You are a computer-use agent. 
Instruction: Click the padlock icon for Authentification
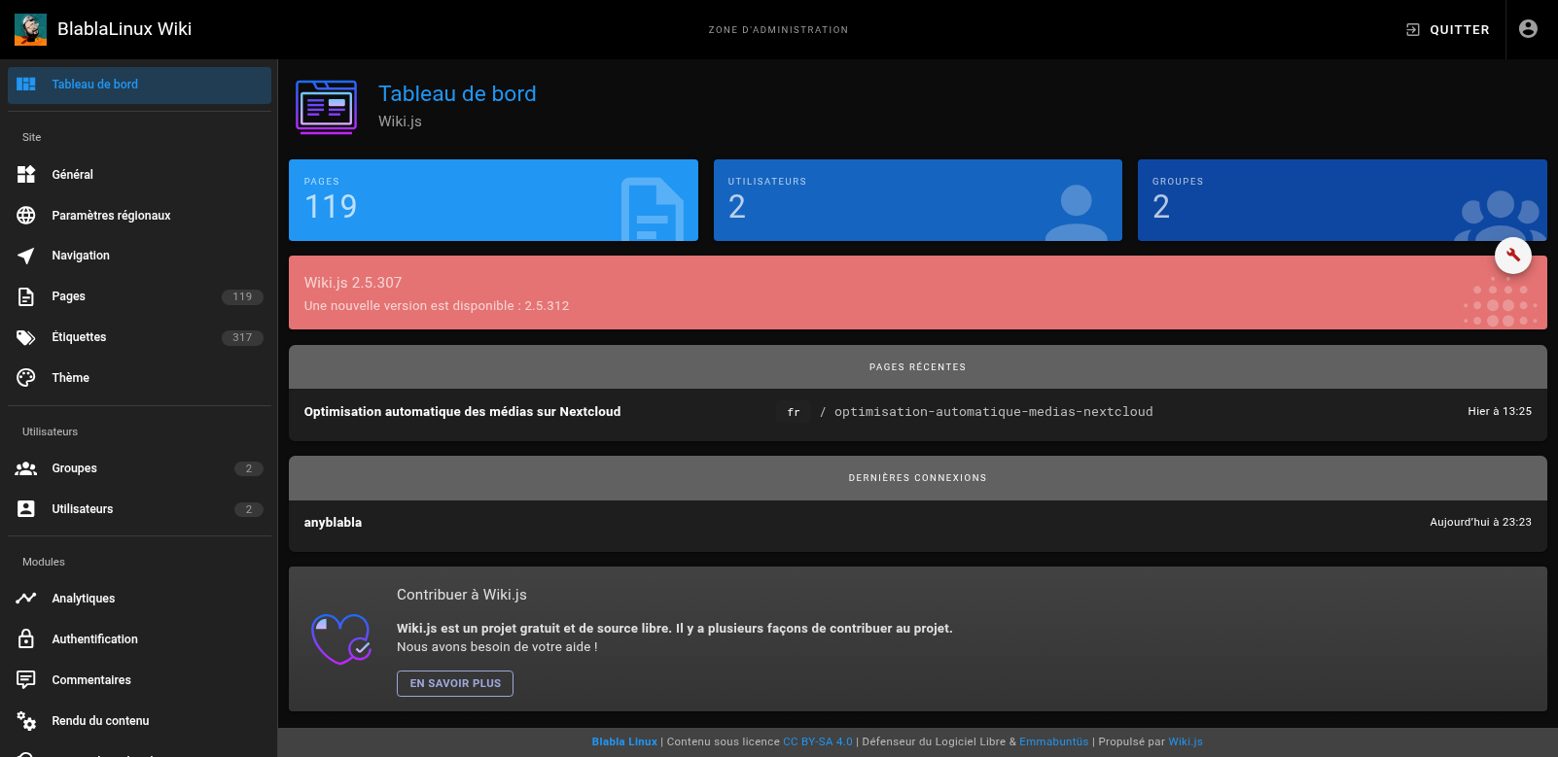tap(26, 639)
